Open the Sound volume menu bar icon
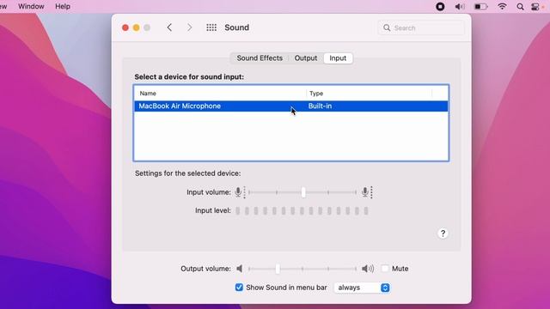550x309 pixels. pos(460,7)
